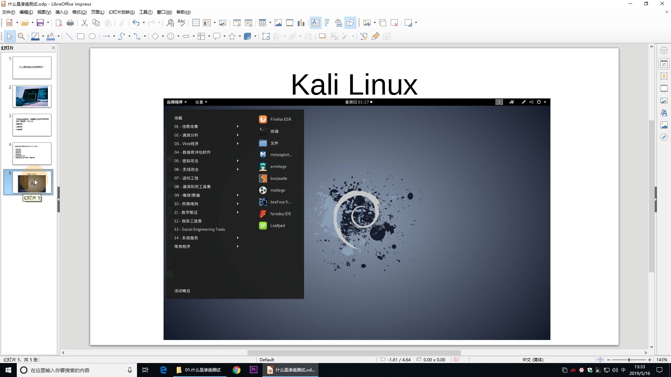
Task: Open the 格式 menu
Action: (x=79, y=12)
